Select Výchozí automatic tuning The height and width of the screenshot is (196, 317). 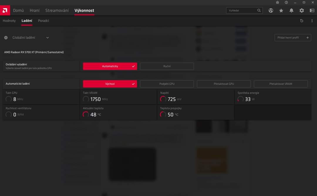(x=110, y=84)
